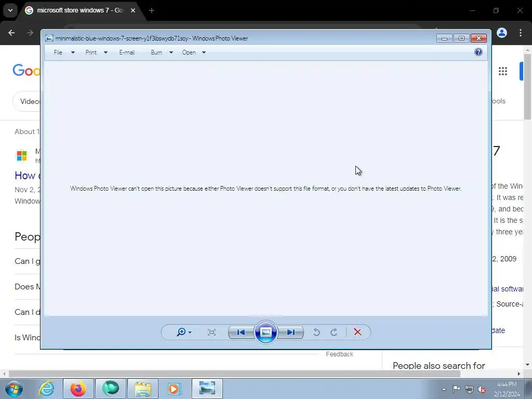
Task: Open the clock showing 4:44 PM
Action: [x=507, y=389]
